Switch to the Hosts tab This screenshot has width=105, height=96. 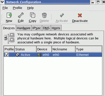click(56, 28)
